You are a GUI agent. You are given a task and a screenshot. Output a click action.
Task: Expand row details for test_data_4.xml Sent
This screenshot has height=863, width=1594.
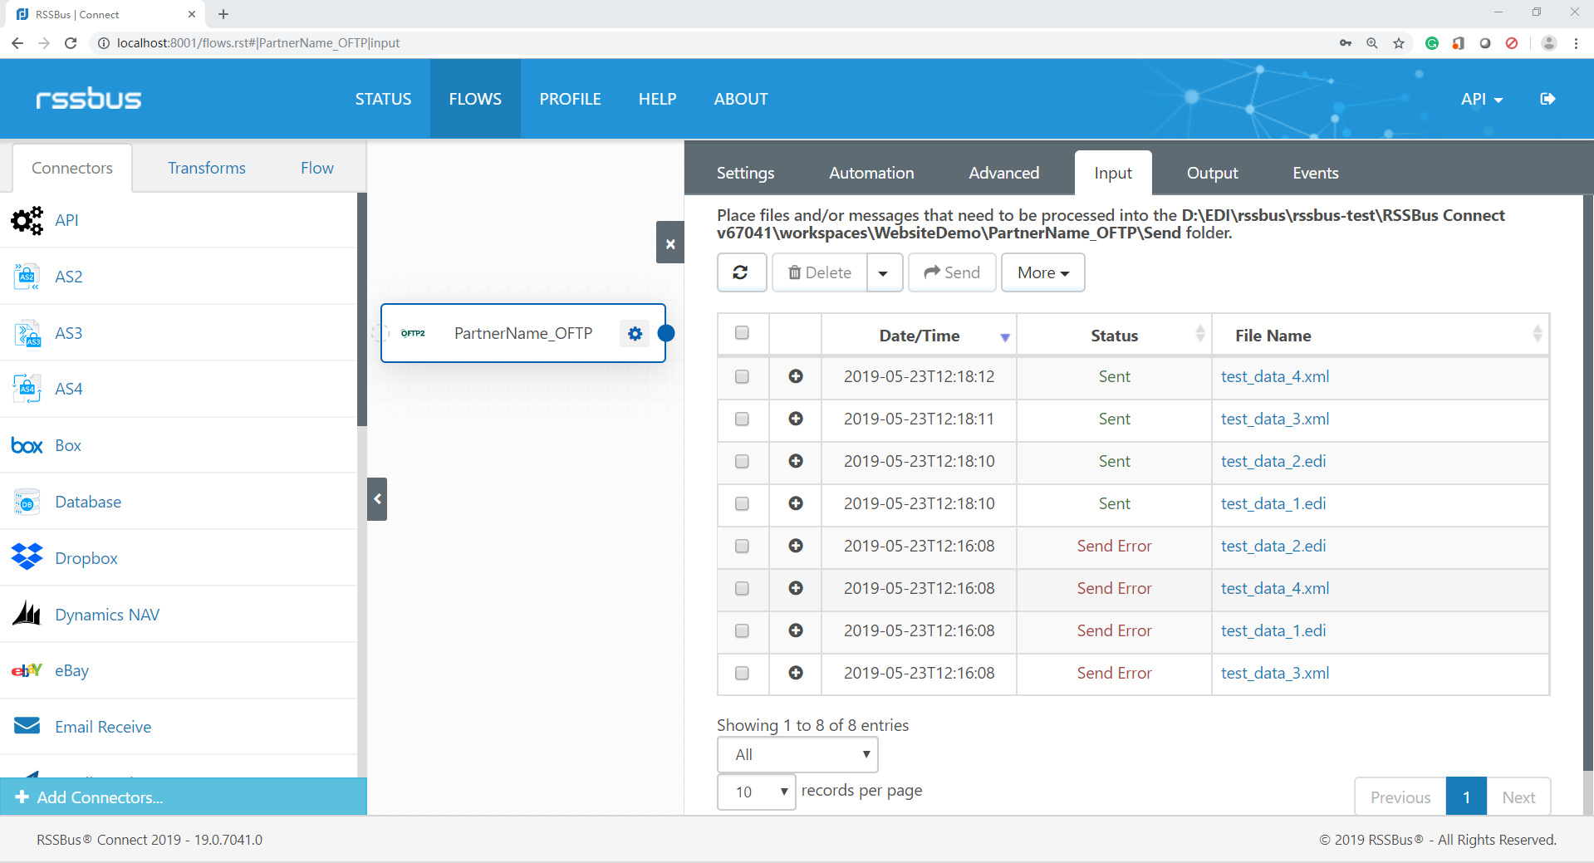coord(796,376)
